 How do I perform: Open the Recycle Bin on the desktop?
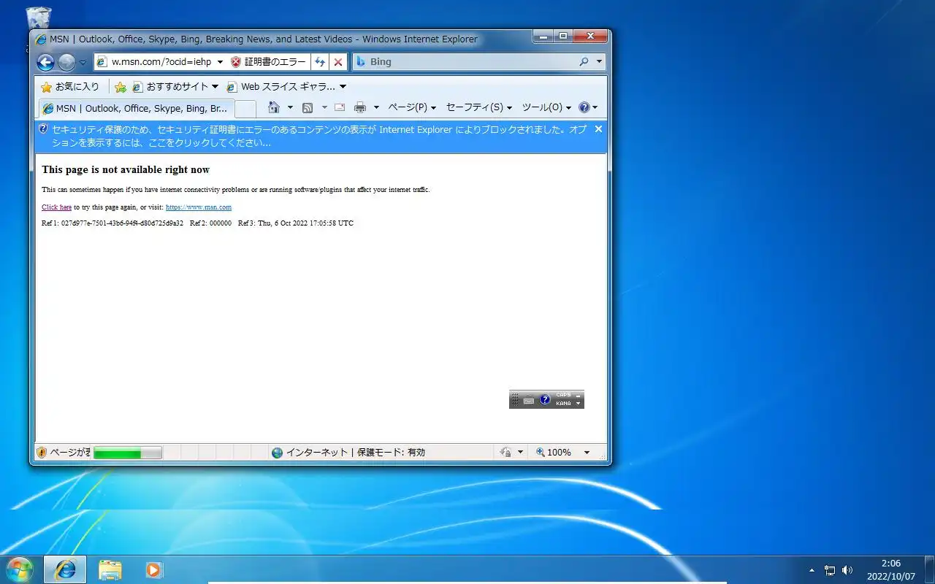point(38,19)
